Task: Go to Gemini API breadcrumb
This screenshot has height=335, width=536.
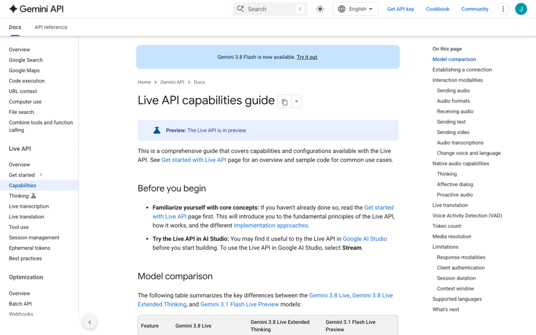Action: (172, 82)
